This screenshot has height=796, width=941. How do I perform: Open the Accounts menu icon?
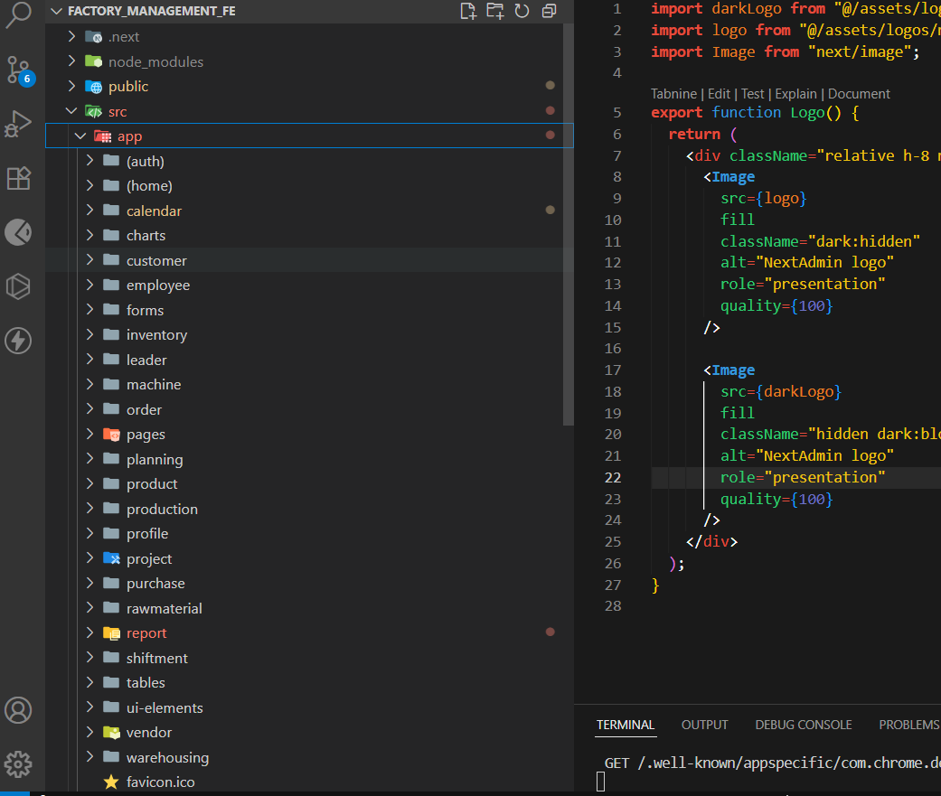click(x=18, y=710)
